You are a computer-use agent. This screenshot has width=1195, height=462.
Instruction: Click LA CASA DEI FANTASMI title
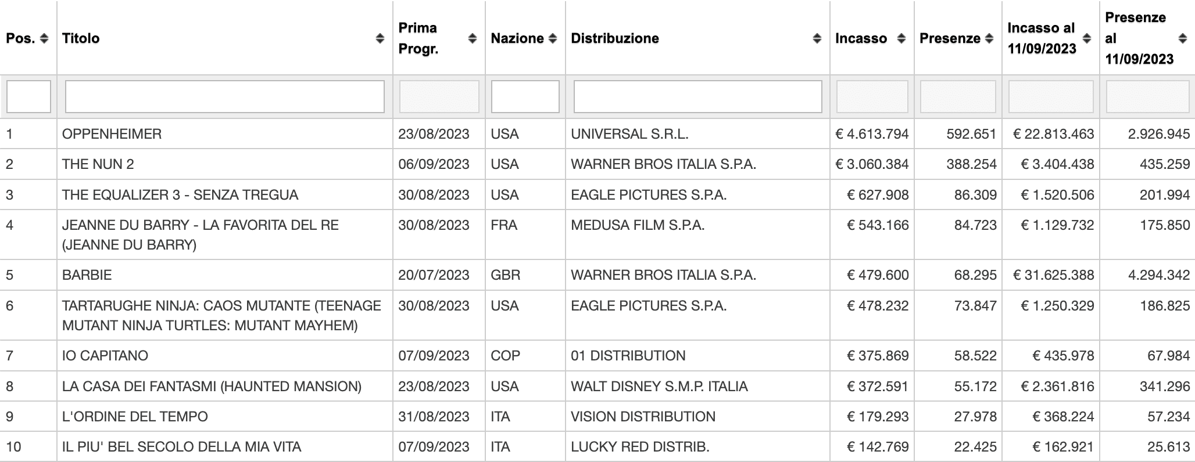pyautogui.click(x=212, y=387)
